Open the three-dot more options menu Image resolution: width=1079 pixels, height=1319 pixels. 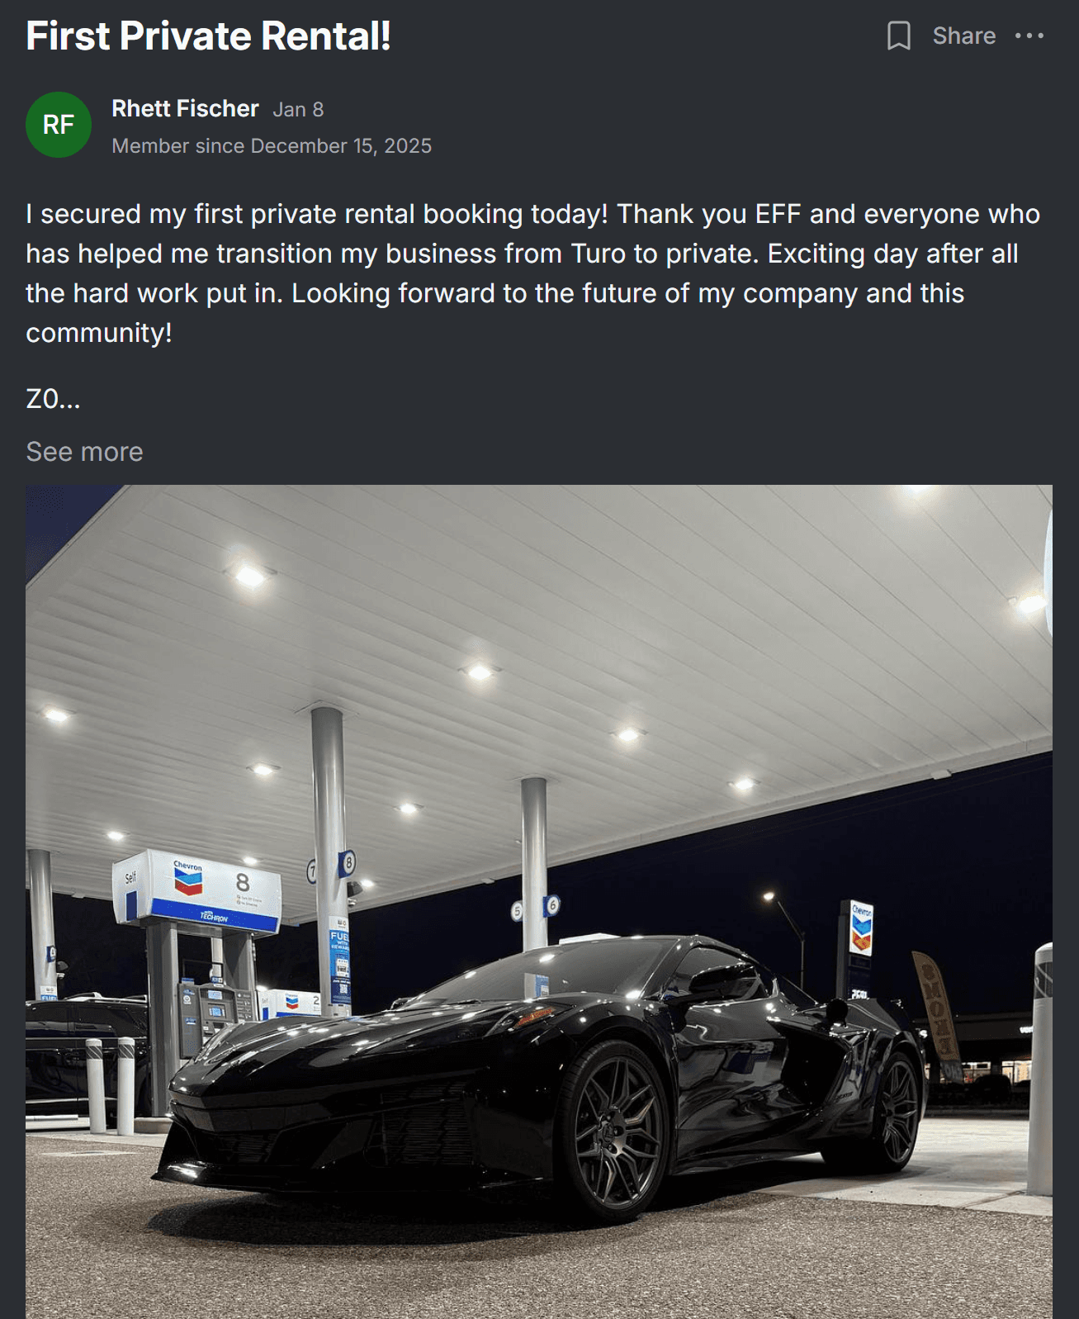[x=1029, y=36]
